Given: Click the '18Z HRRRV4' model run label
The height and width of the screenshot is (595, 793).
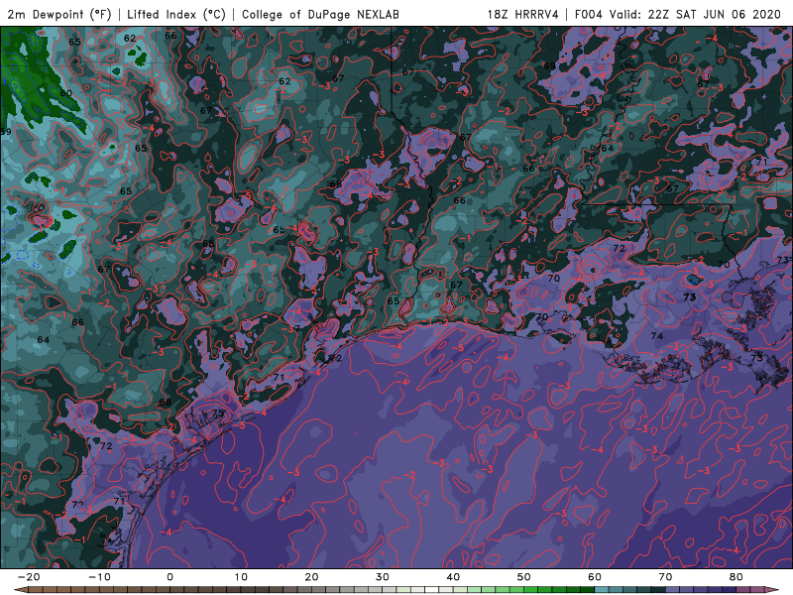Looking at the screenshot, I should pos(523,14).
